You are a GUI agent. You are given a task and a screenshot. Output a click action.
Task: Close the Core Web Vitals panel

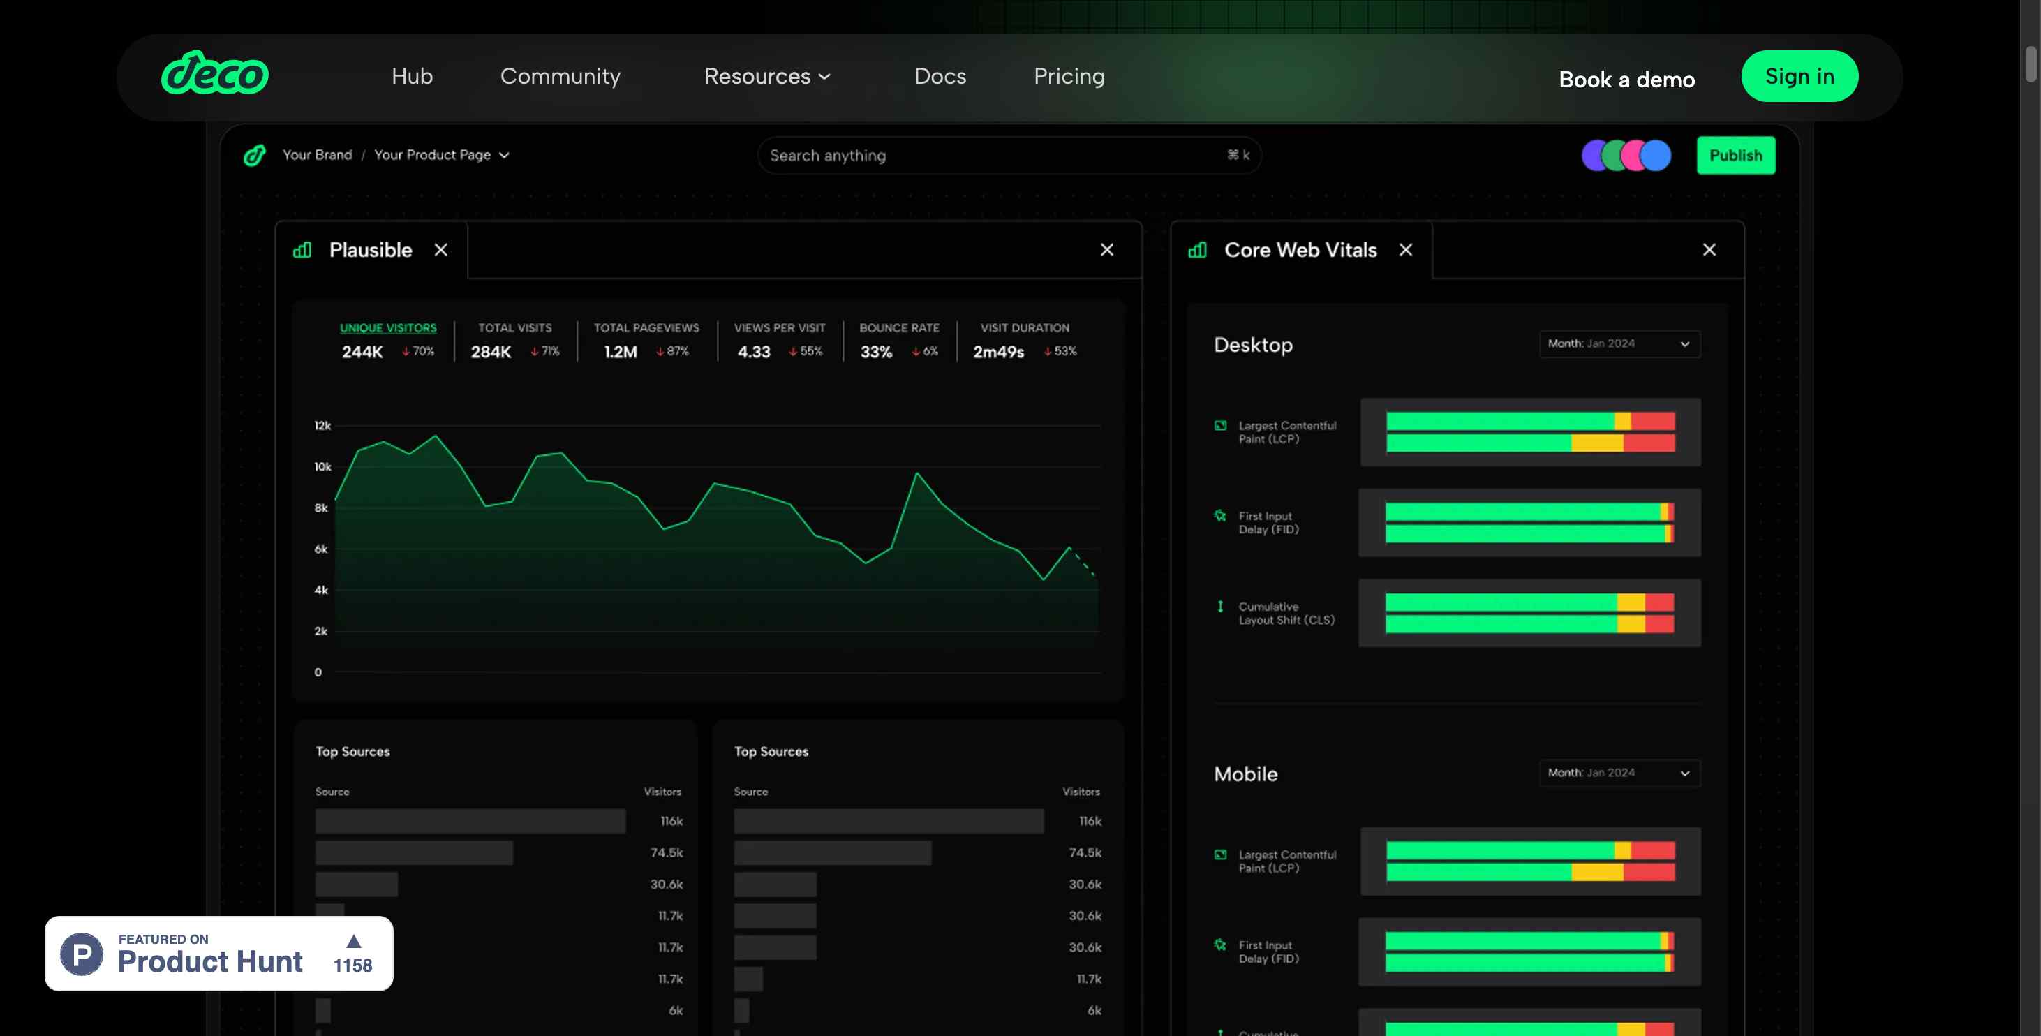[x=1709, y=250]
